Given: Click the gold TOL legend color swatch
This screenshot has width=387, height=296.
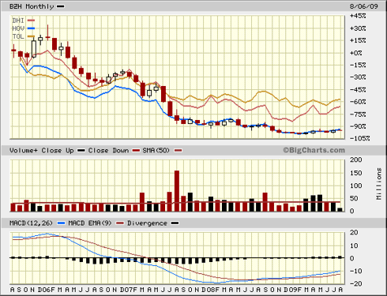Looking at the screenshot, I should (x=31, y=36).
